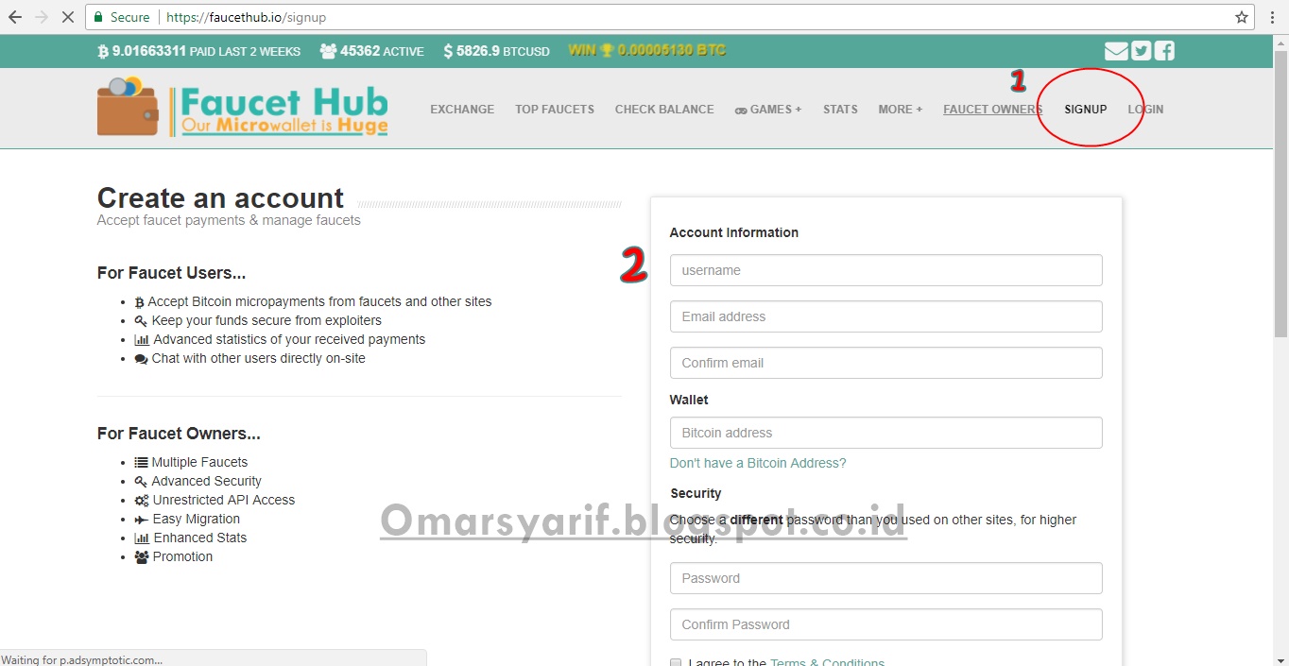Open the Facebook icon in header
This screenshot has width=1289, height=666.
(1165, 51)
